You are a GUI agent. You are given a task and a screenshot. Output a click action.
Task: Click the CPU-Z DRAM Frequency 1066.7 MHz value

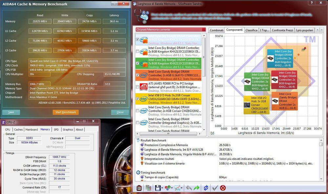[x=59, y=157]
